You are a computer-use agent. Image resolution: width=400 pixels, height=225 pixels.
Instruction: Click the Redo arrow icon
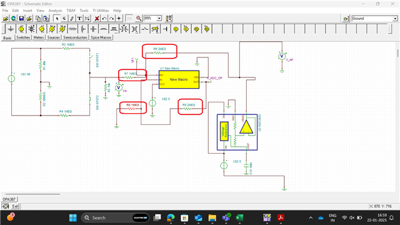tap(111, 18)
